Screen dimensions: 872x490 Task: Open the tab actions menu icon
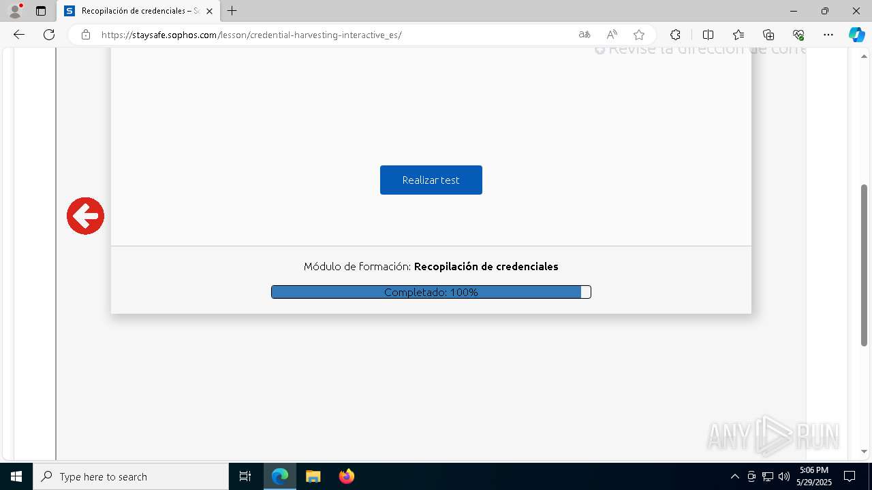pos(41,11)
